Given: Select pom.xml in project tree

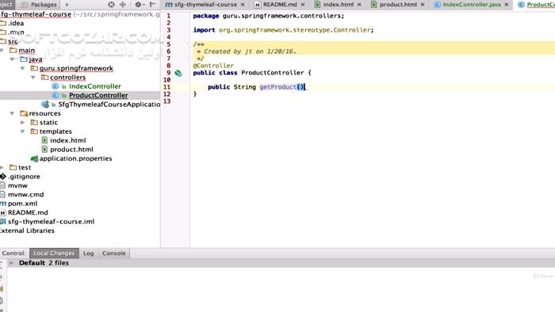Looking at the screenshot, I should pyautogui.click(x=23, y=204).
